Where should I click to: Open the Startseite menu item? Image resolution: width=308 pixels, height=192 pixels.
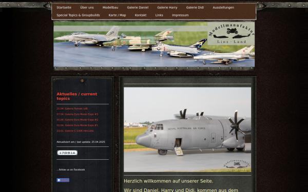point(64,8)
